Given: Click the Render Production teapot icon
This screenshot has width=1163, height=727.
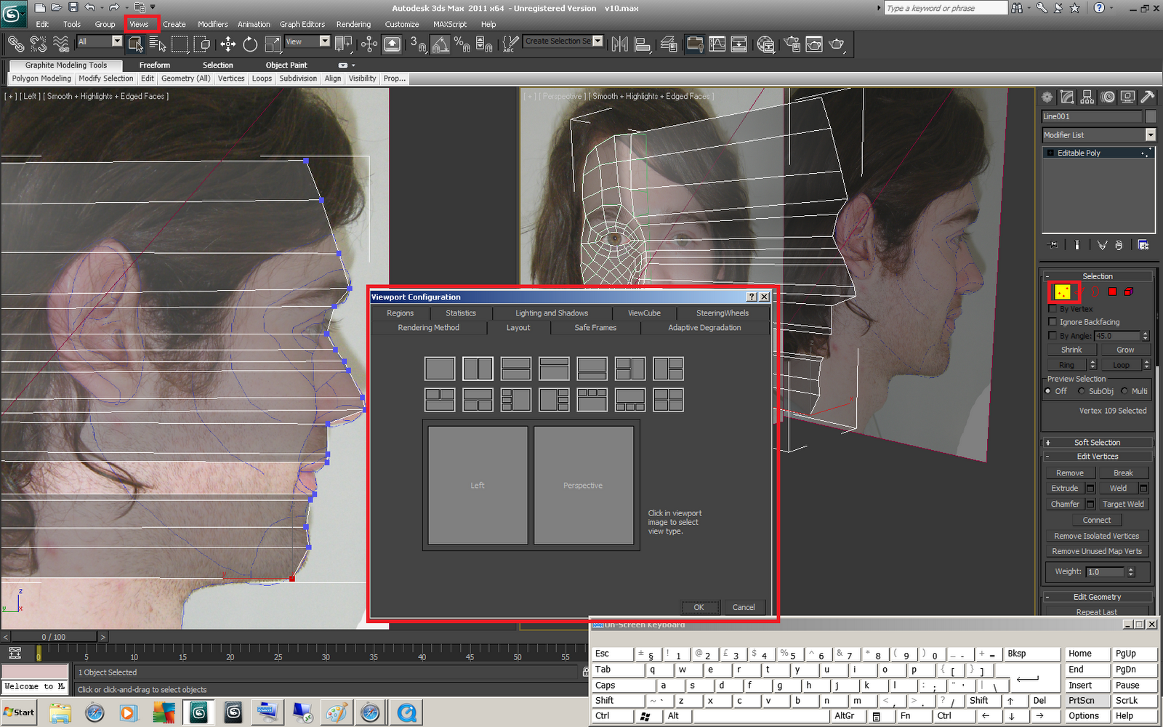Looking at the screenshot, I should pyautogui.click(x=837, y=44).
